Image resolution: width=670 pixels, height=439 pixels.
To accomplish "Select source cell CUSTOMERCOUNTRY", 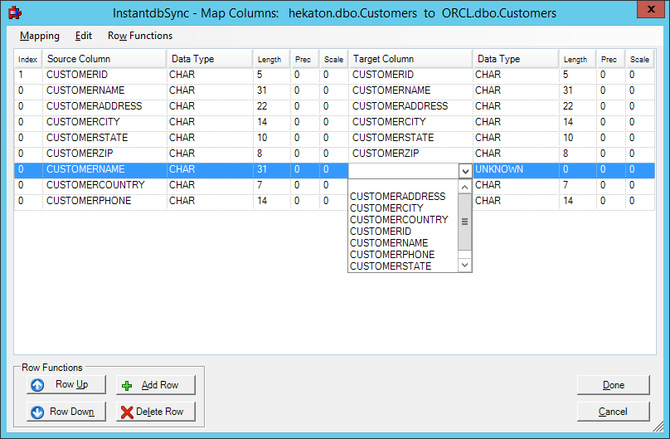I will (x=104, y=185).
